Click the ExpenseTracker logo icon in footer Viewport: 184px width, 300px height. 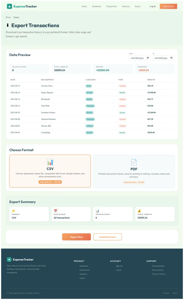coord(9,259)
